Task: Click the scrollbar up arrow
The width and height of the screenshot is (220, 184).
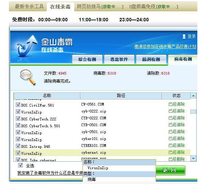Action: point(193,96)
